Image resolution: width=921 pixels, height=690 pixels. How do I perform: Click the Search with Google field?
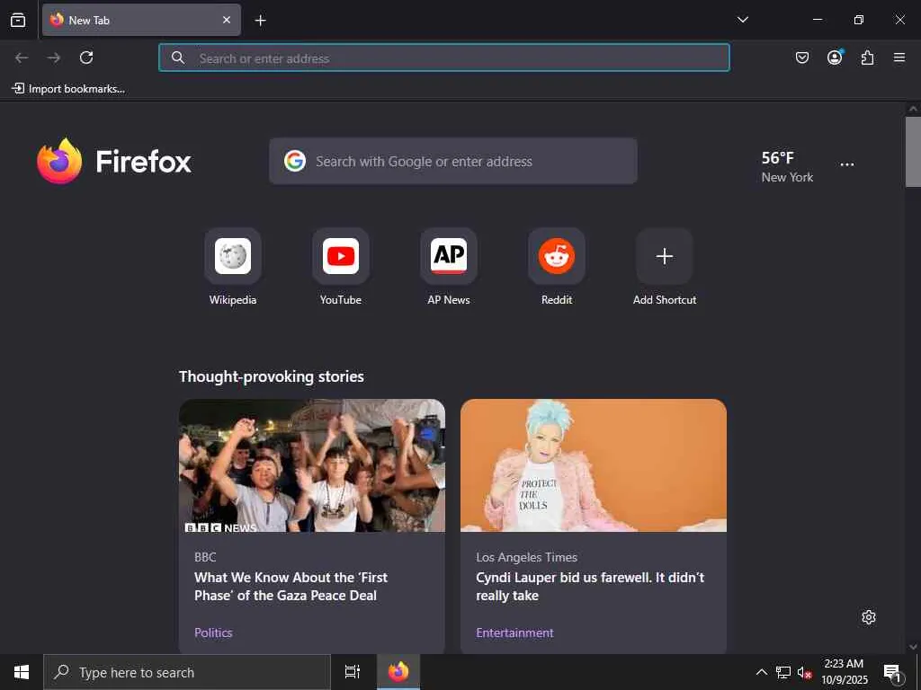[453, 162]
